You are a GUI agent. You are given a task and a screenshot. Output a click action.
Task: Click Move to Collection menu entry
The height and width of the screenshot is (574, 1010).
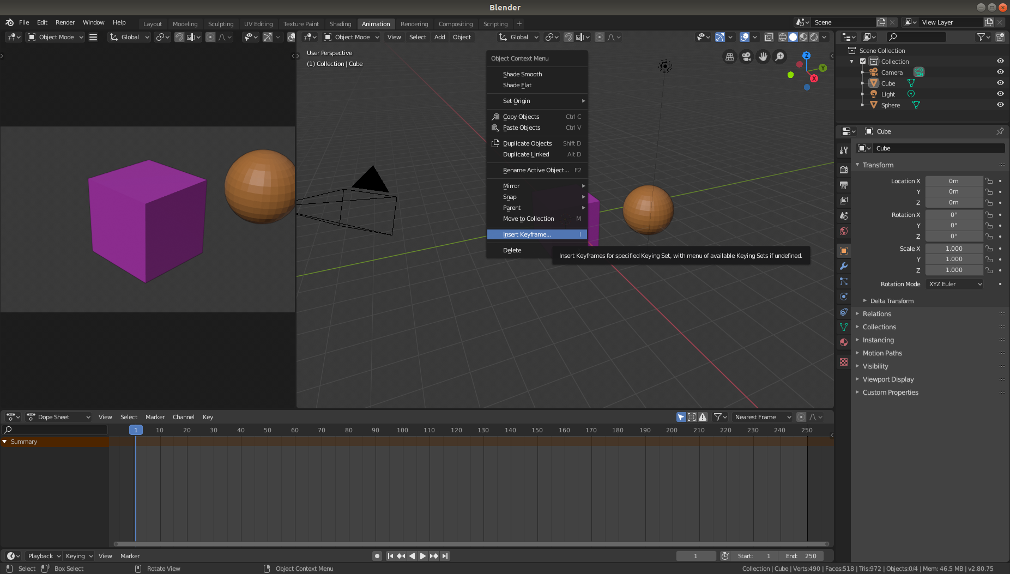click(537, 219)
